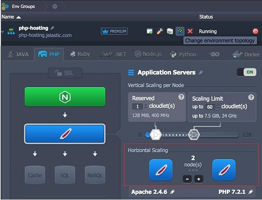The width and height of the screenshot is (262, 200).
Task: Open the Node.js tab
Action: pyautogui.click(x=148, y=54)
